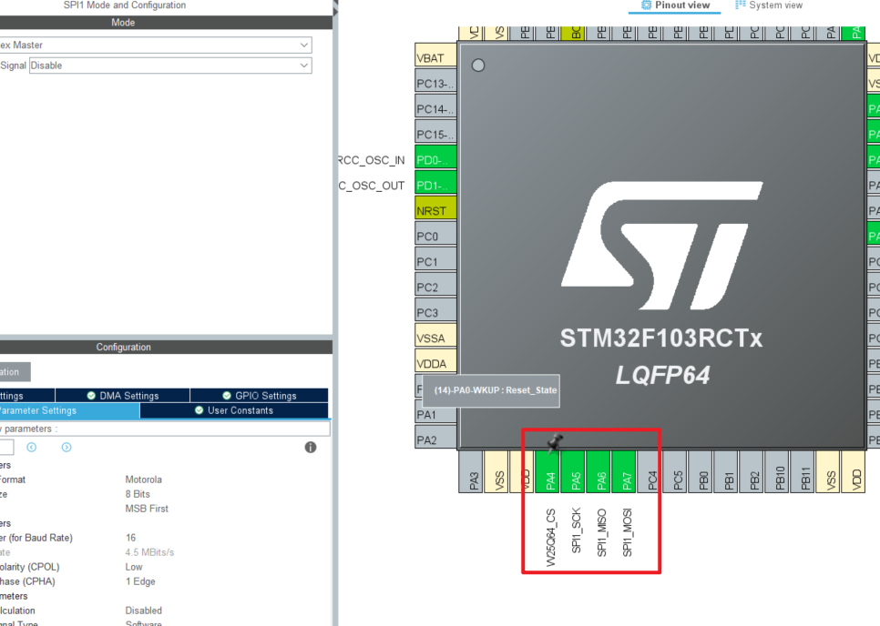Select the PA4 pin on the chip
Viewport: 880px width, 626px height.
(x=549, y=472)
